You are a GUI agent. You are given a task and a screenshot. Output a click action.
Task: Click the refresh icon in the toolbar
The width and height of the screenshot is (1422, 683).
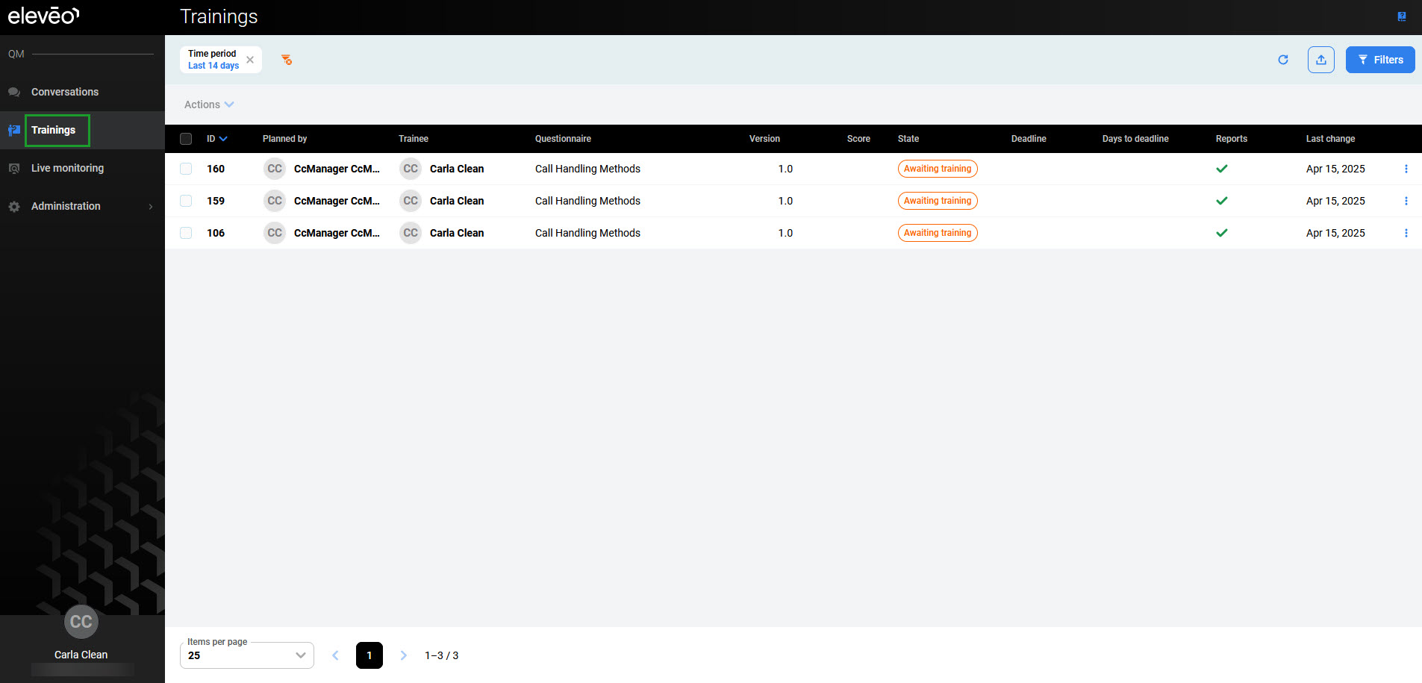coord(1282,60)
